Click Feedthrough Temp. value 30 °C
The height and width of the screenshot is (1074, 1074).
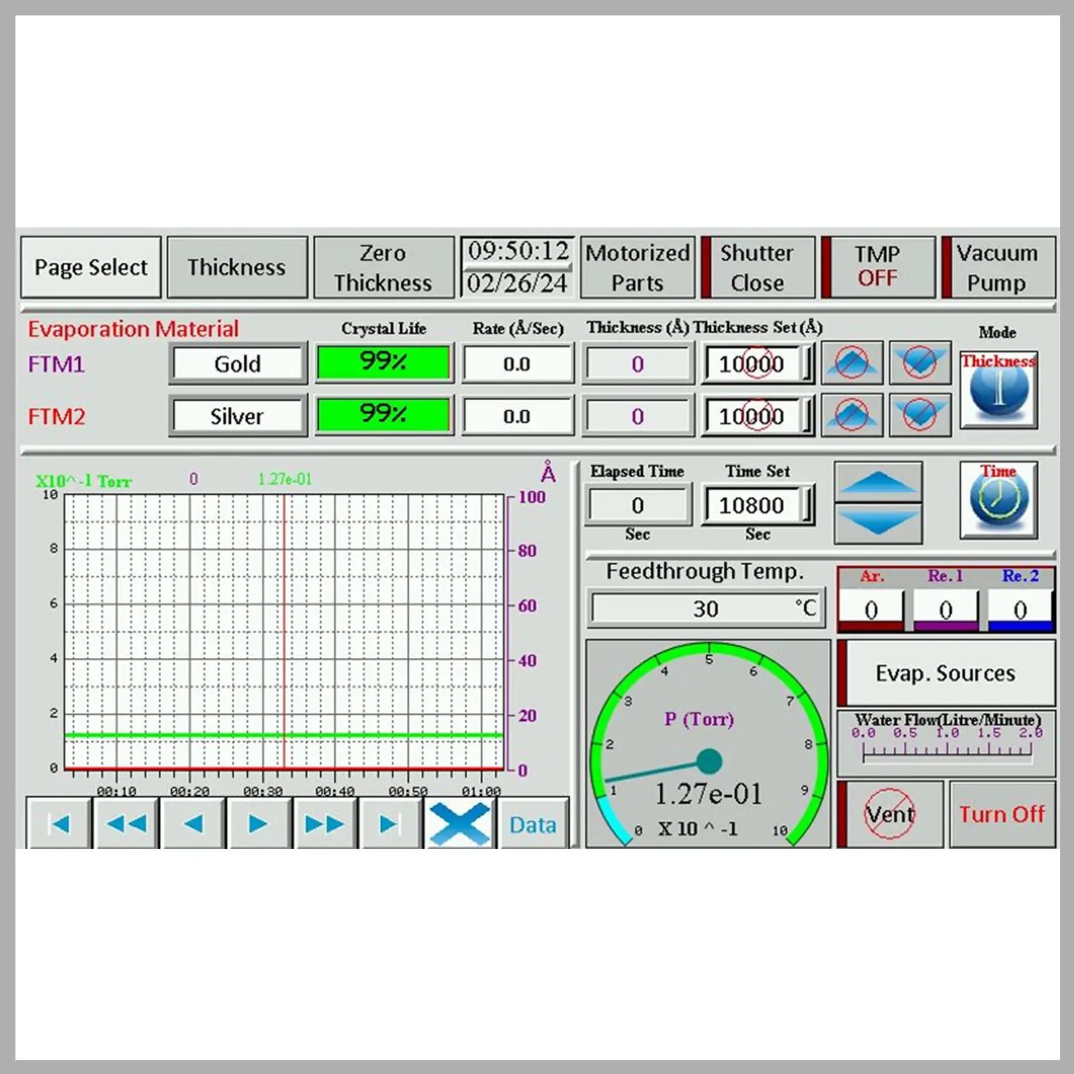point(706,609)
